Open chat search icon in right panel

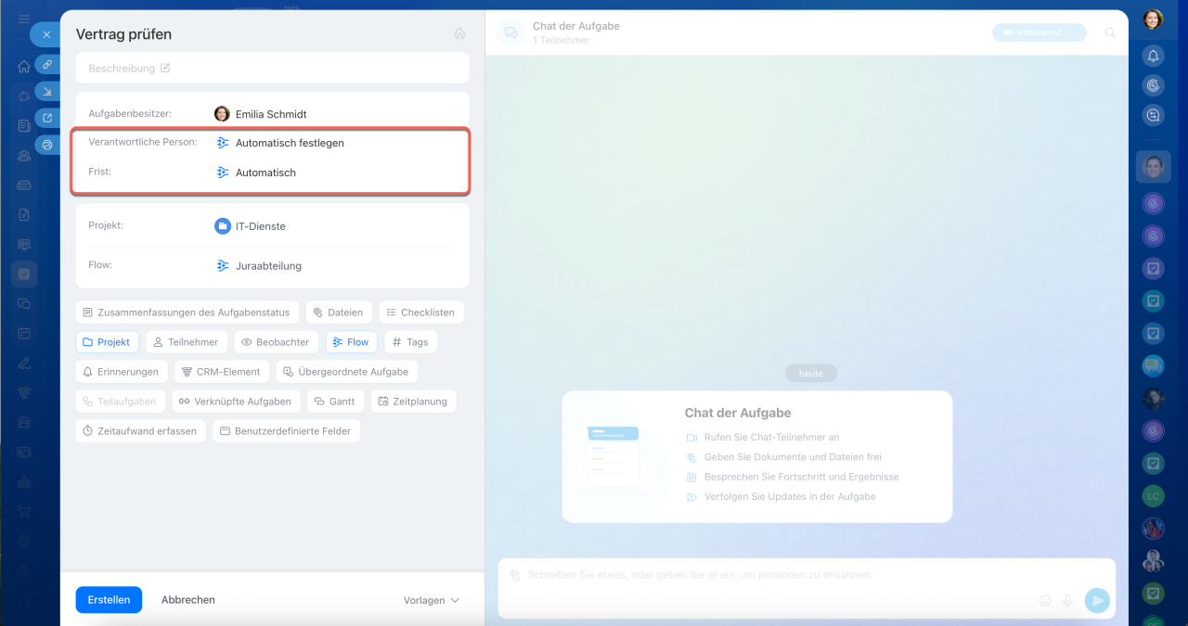point(1153,115)
